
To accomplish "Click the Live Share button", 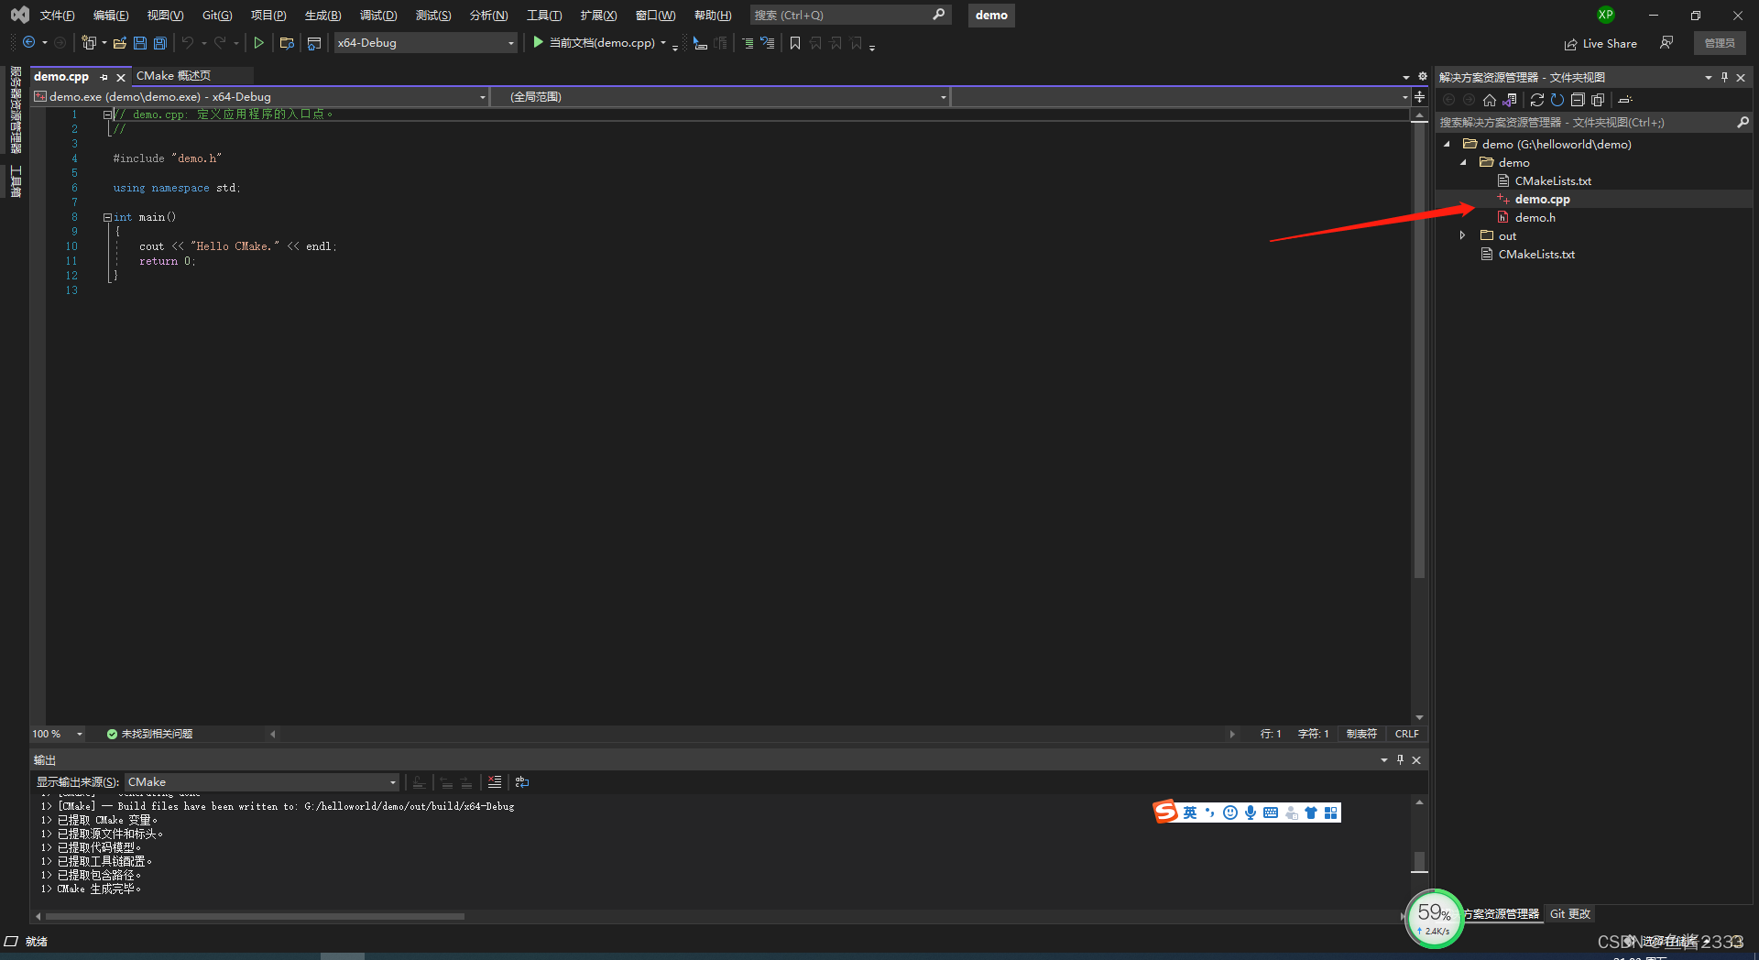I will (1601, 43).
